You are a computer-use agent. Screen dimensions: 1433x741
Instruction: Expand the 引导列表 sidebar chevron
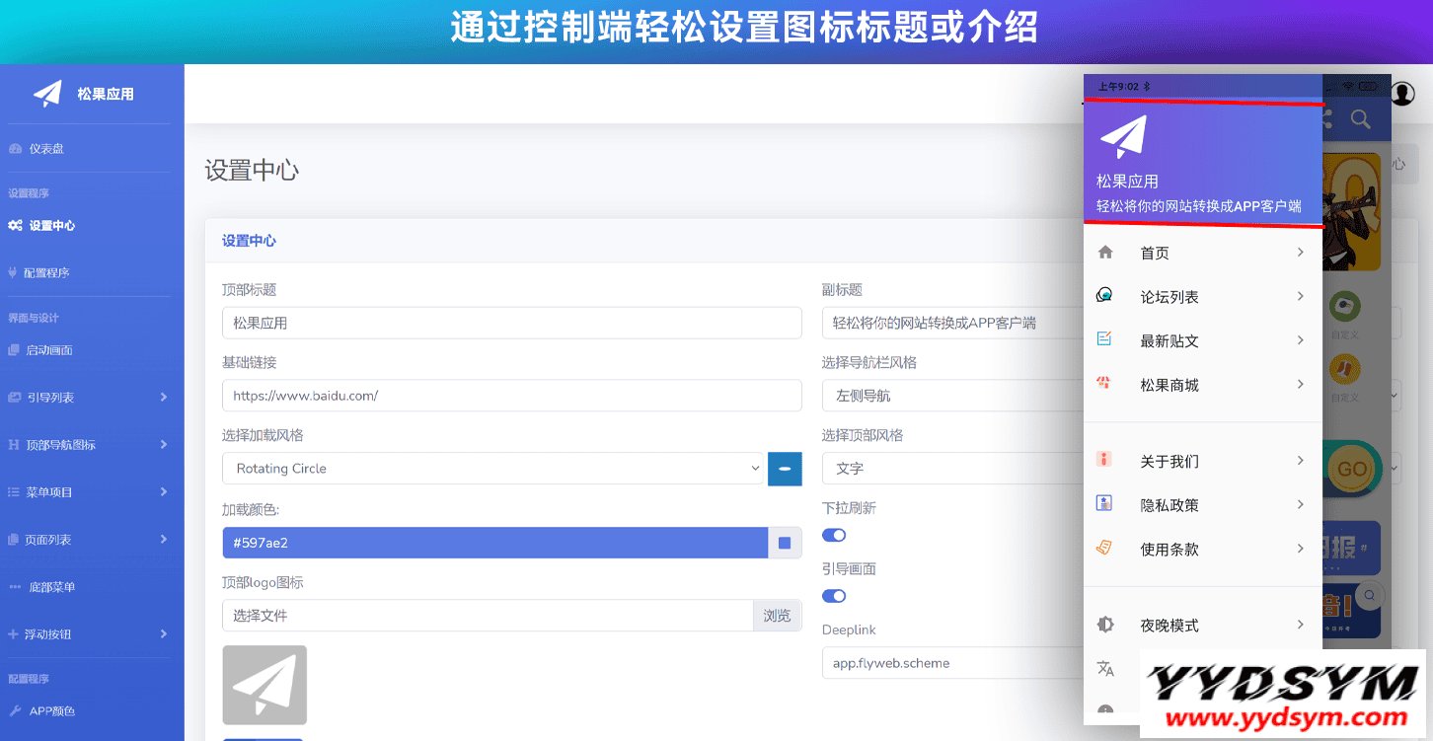click(x=164, y=398)
